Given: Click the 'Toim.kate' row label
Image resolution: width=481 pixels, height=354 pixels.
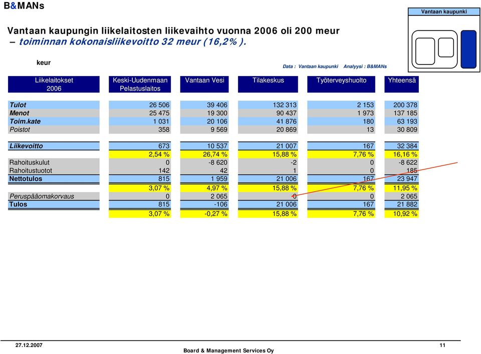Looking at the screenshot, I should (25, 121).
